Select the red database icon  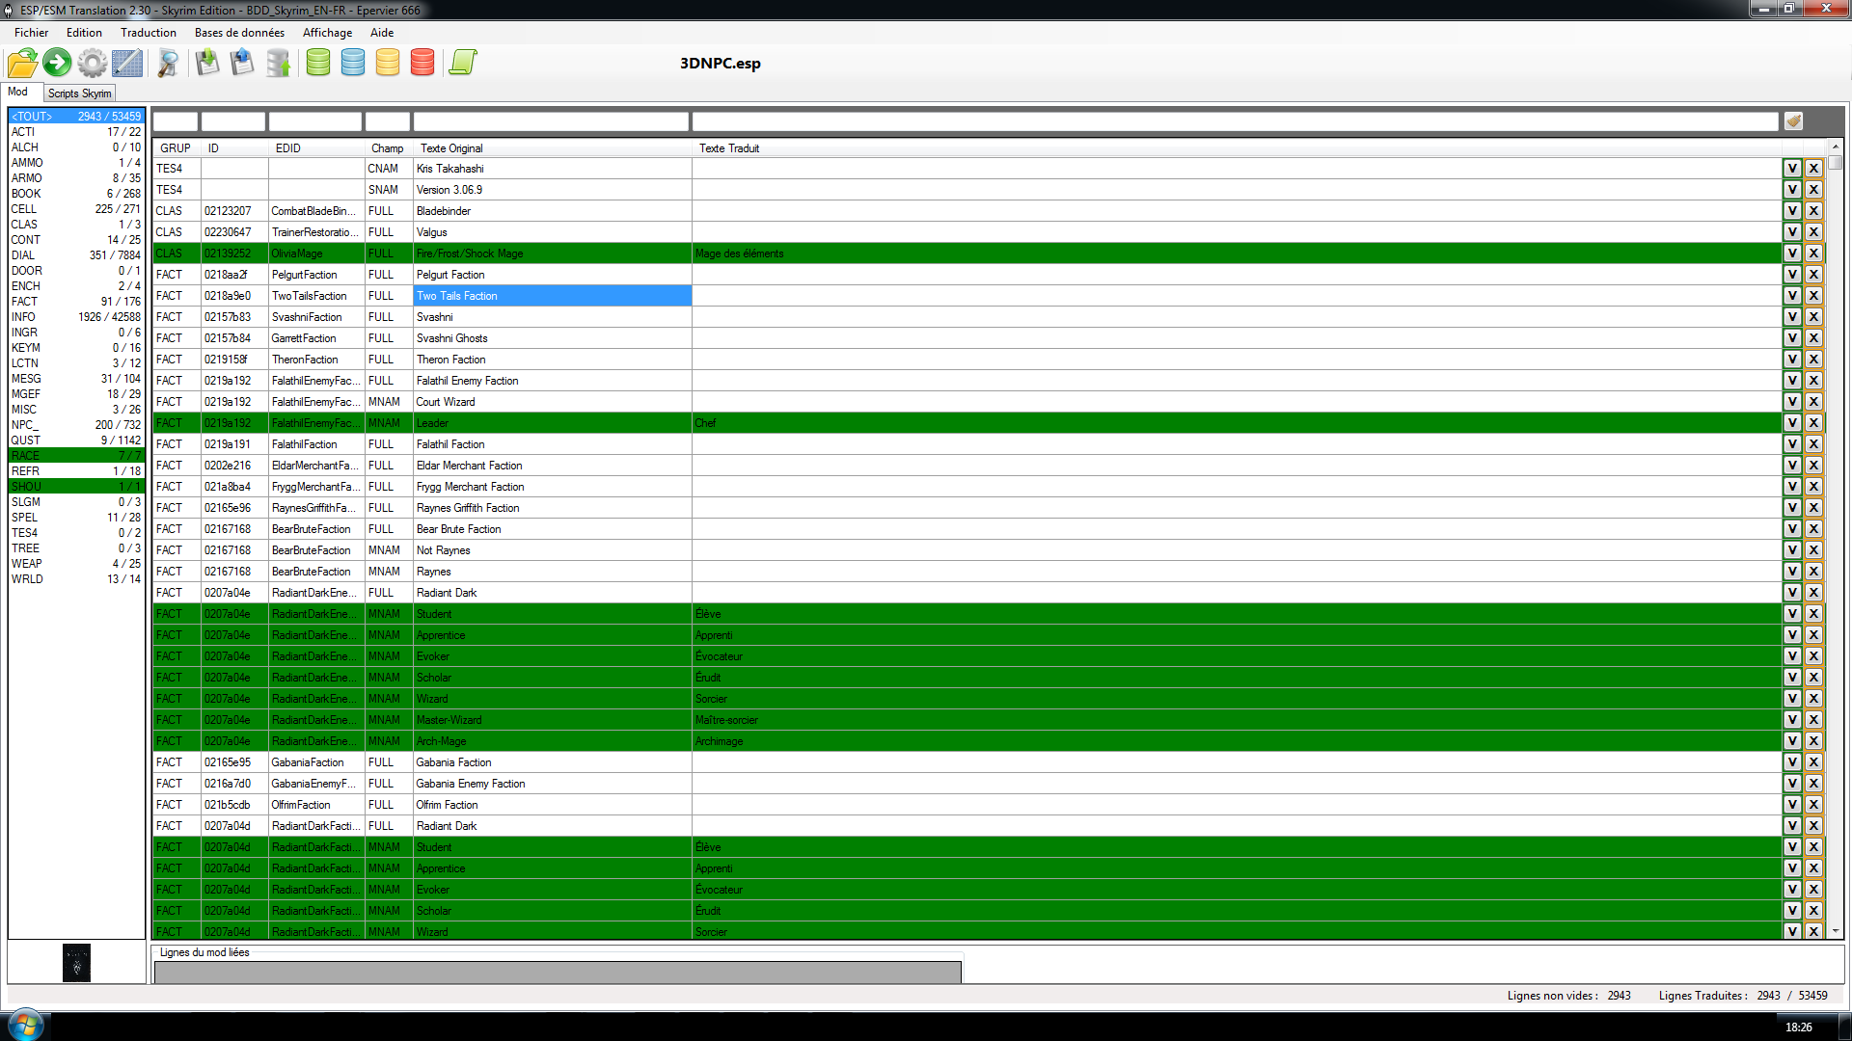click(x=422, y=64)
